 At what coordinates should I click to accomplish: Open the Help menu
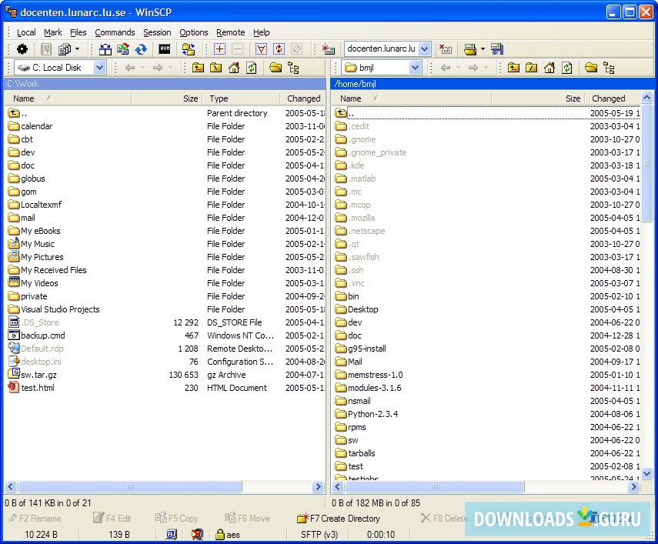click(261, 32)
